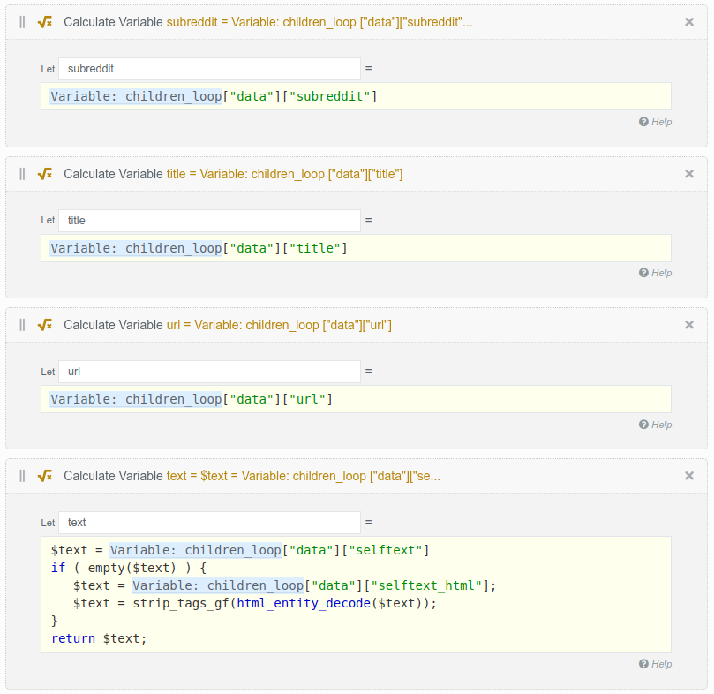Remove the url Calculate Variable step

point(689,325)
